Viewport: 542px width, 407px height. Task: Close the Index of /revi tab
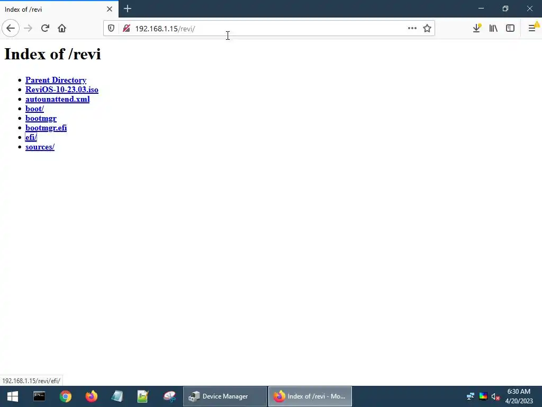(109, 9)
